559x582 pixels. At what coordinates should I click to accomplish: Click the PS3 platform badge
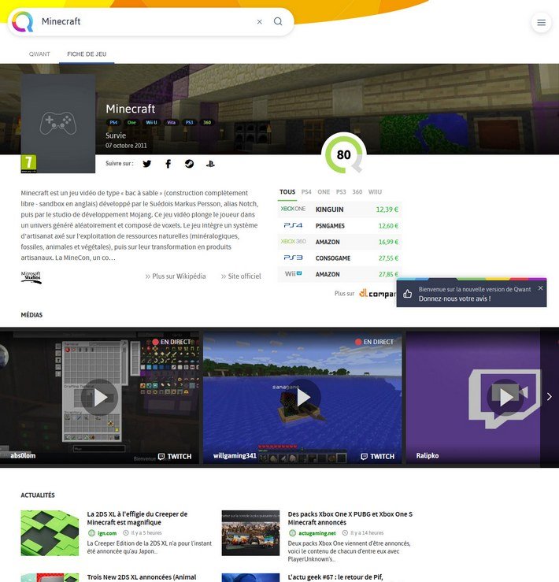189,122
